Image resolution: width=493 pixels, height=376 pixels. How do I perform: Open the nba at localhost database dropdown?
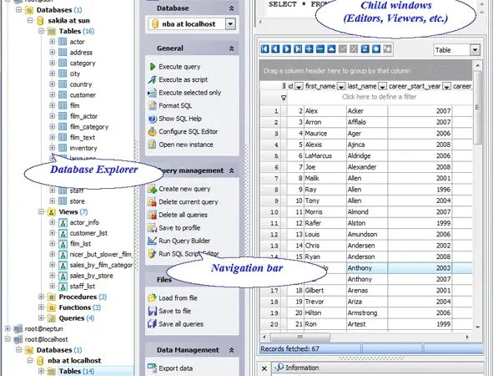(230, 24)
